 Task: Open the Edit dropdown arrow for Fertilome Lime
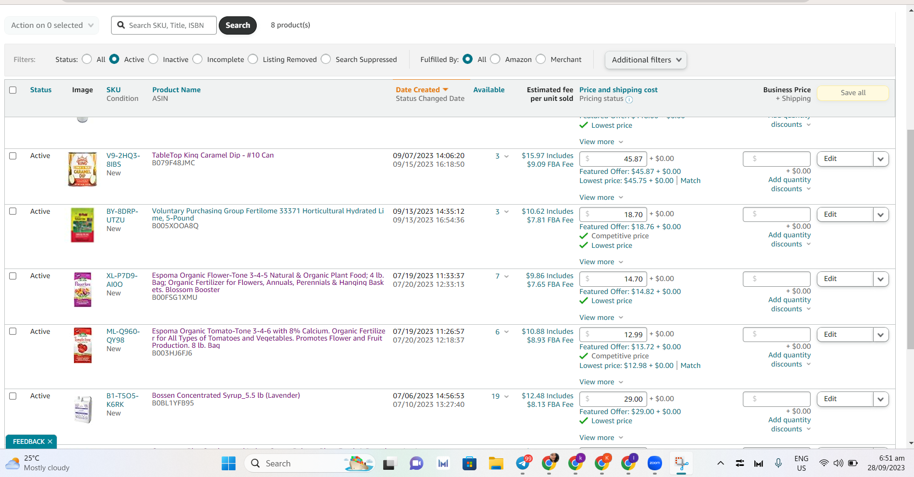(x=880, y=215)
